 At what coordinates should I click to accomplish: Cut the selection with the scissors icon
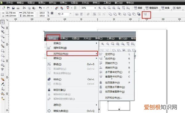(24, 8)
